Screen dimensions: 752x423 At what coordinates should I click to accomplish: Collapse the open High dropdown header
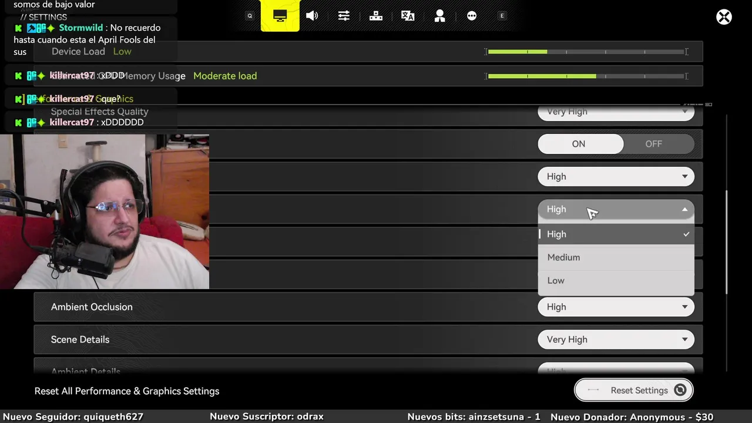pos(616,209)
